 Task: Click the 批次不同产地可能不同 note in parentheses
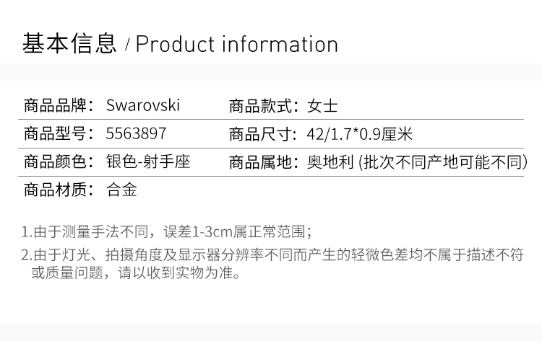click(x=443, y=162)
